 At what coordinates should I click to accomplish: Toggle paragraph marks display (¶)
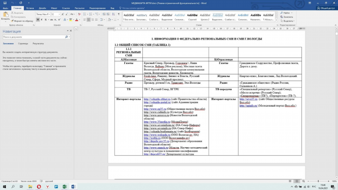119,14
